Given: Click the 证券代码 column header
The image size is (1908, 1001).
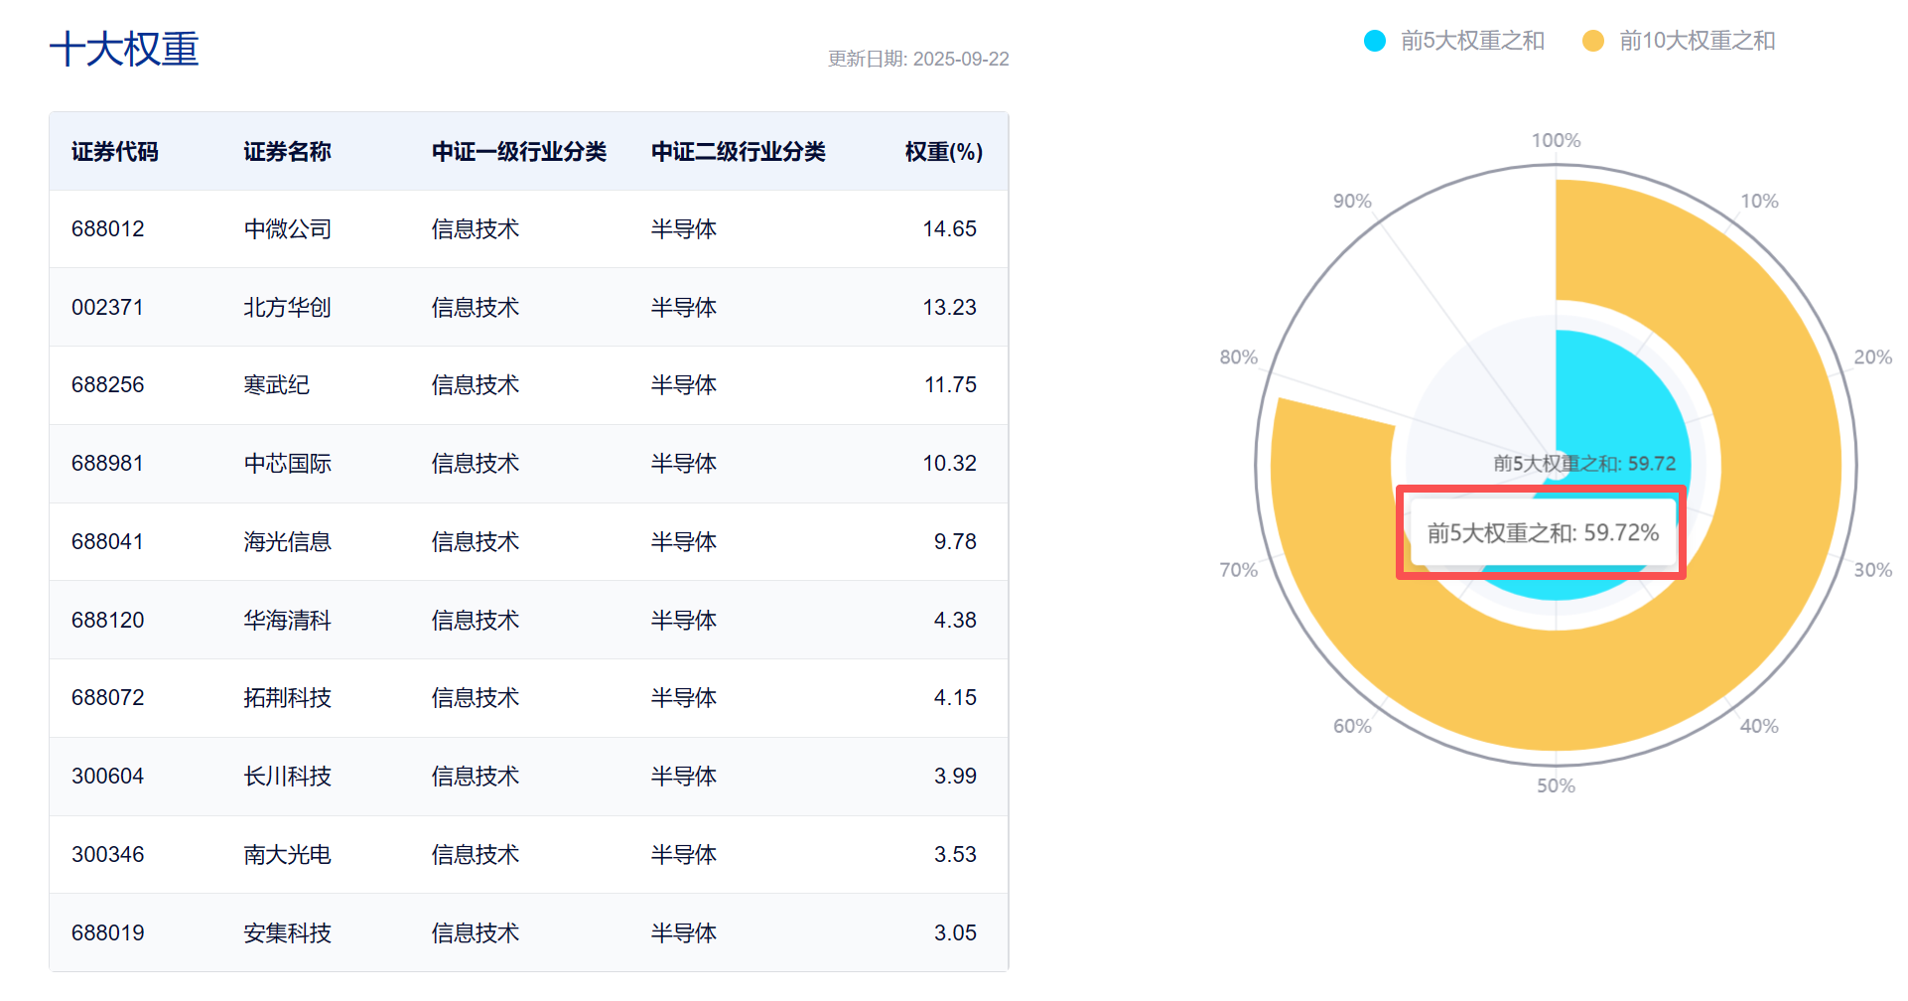Looking at the screenshot, I should click(114, 152).
